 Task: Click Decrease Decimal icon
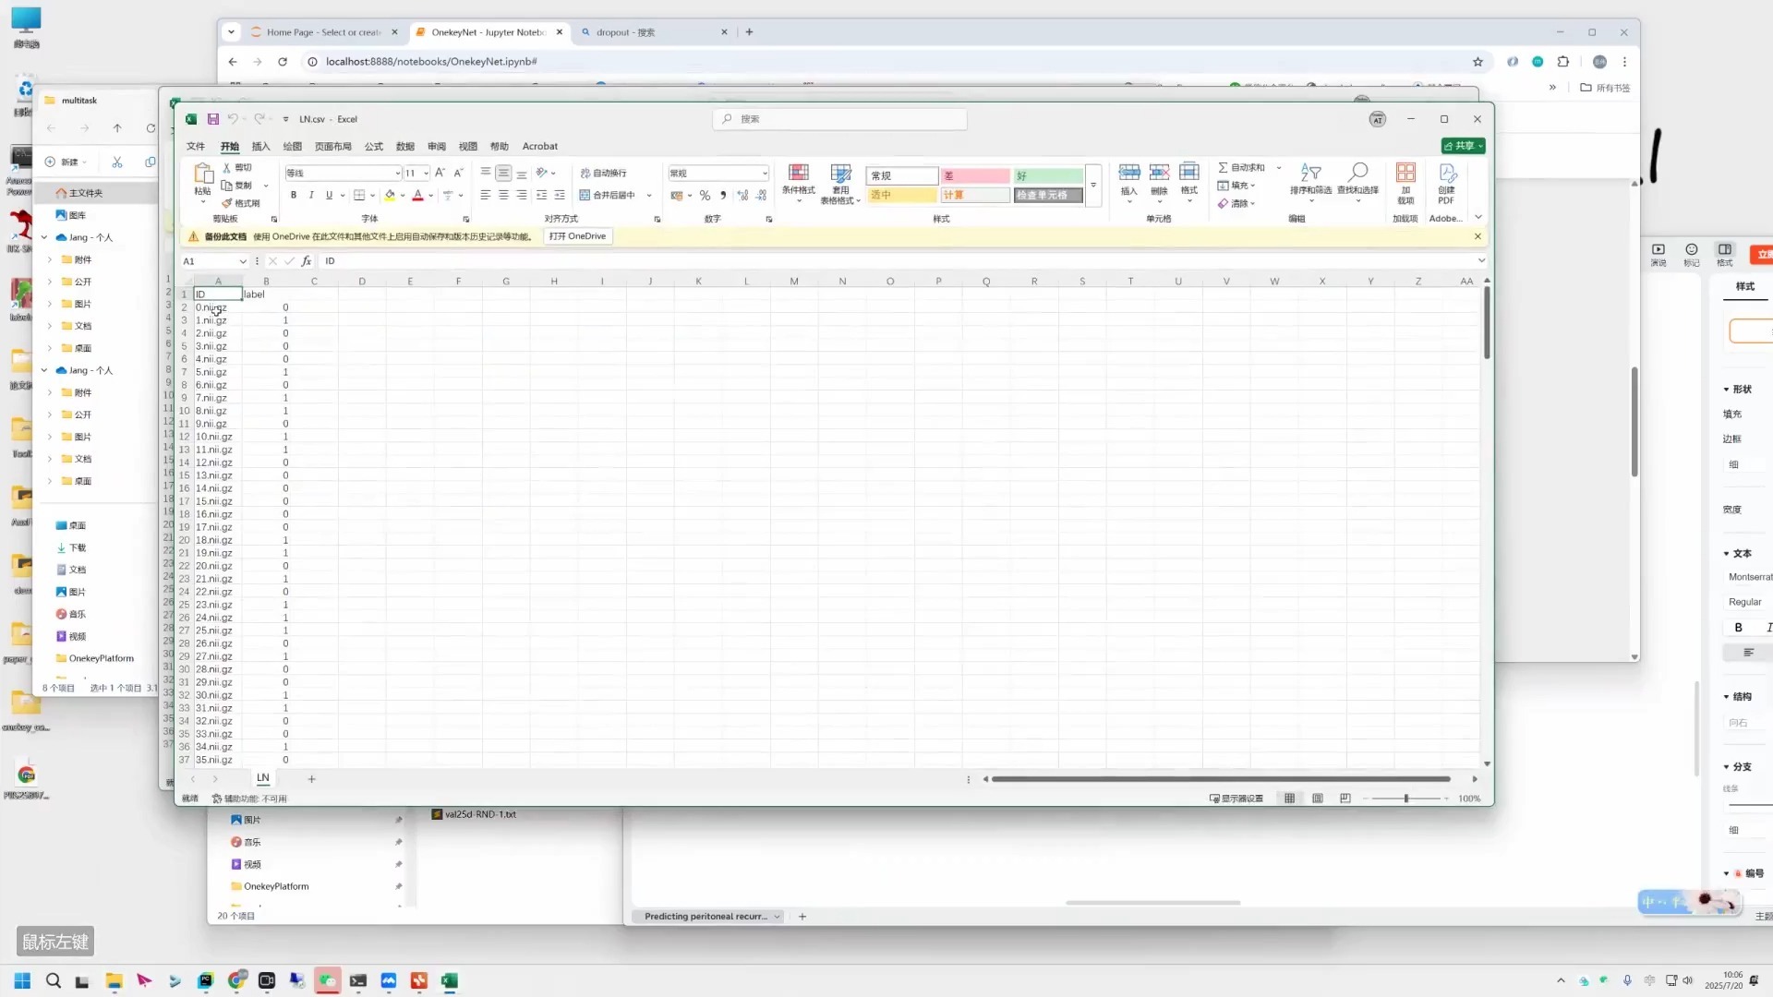coord(761,195)
